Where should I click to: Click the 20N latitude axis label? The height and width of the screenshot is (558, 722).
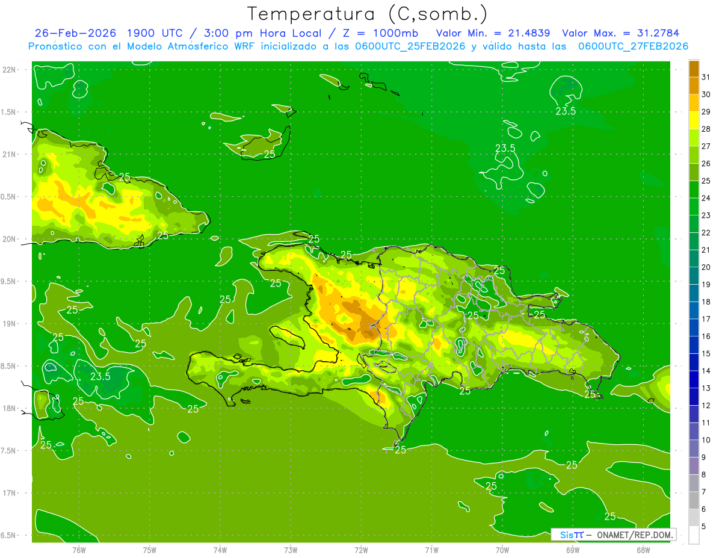pyautogui.click(x=10, y=239)
